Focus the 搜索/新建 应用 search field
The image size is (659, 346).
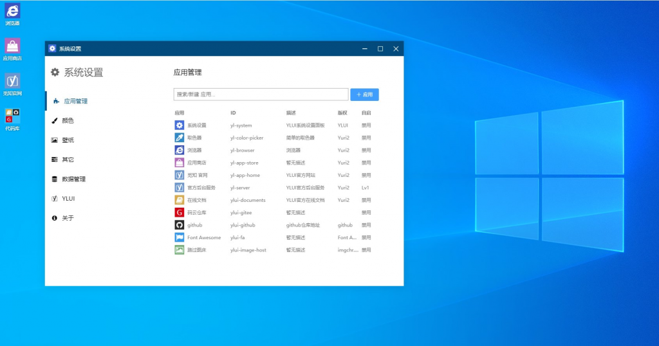[x=261, y=95]
